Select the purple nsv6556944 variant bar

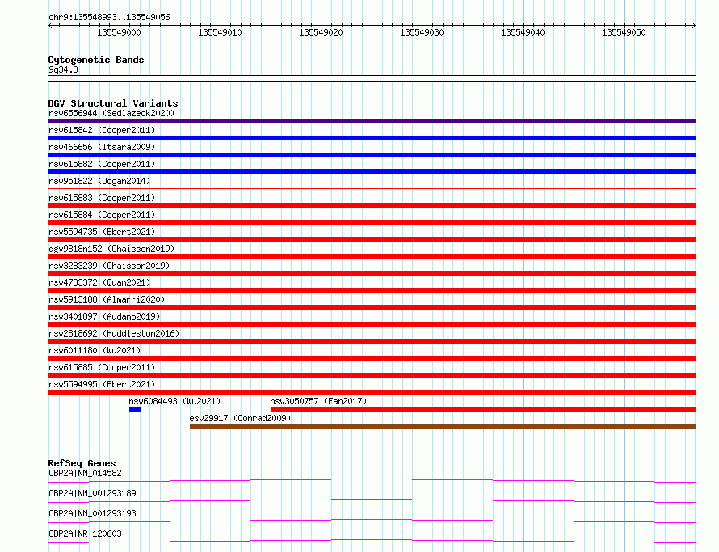point(372,121)
